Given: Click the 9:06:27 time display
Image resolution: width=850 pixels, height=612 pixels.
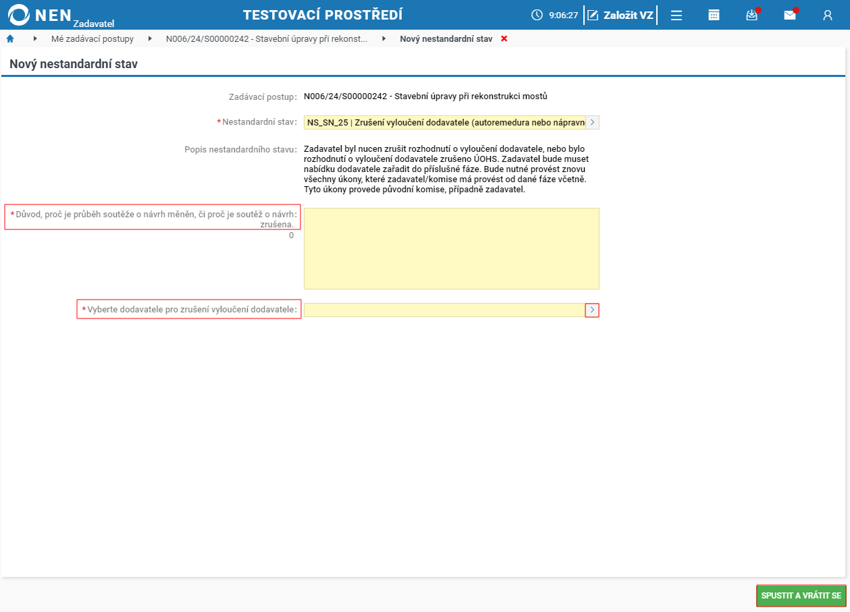Looking at the screenshot, I should tap(563, 15).
